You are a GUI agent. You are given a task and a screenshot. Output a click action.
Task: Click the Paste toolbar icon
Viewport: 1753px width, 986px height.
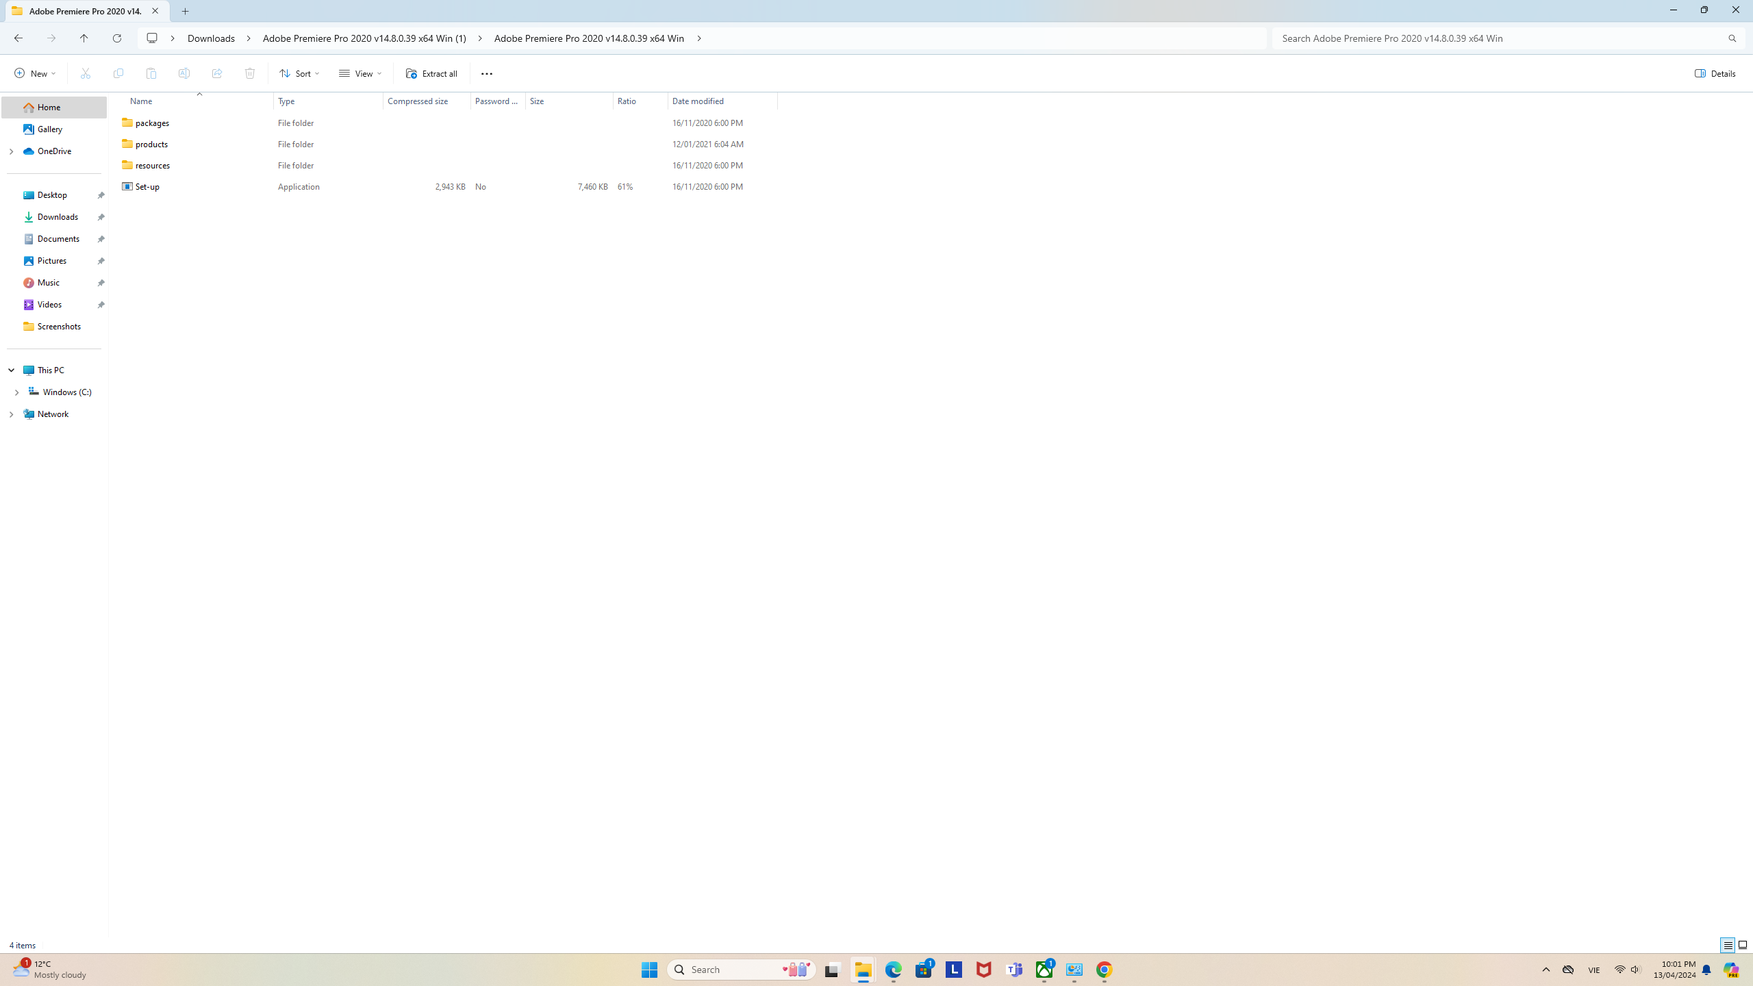point(151,73)
